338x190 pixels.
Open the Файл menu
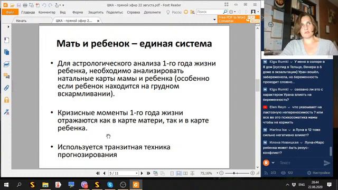pyautogui.click(x=10, y=12)
